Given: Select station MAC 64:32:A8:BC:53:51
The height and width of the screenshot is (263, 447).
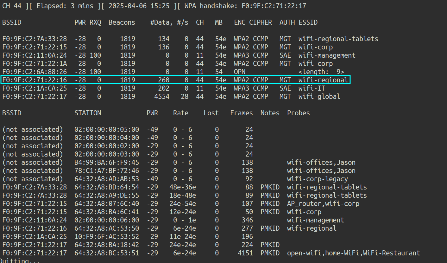Looking at the screenshot, I should click(x=107, y=253).
